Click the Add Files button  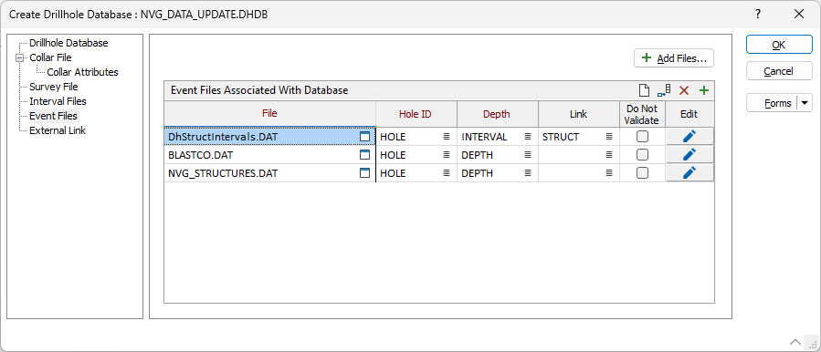[x=674, y=58]
